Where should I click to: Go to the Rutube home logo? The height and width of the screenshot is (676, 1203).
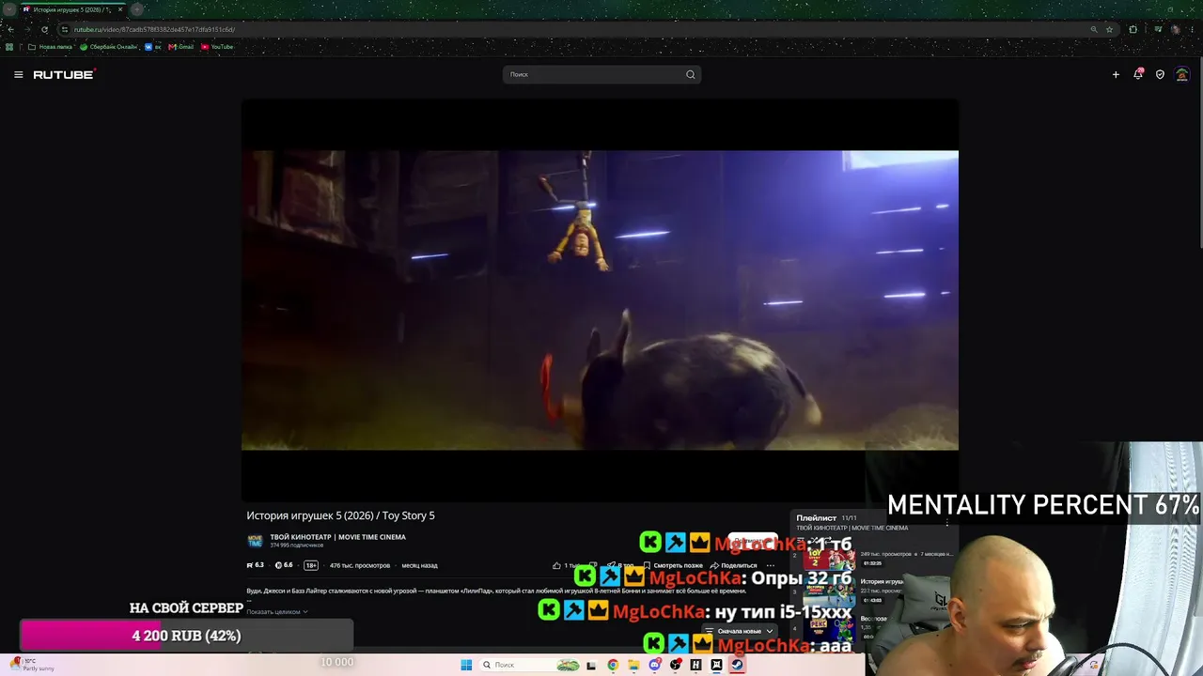pyautogui.click(x=64, y=74)
